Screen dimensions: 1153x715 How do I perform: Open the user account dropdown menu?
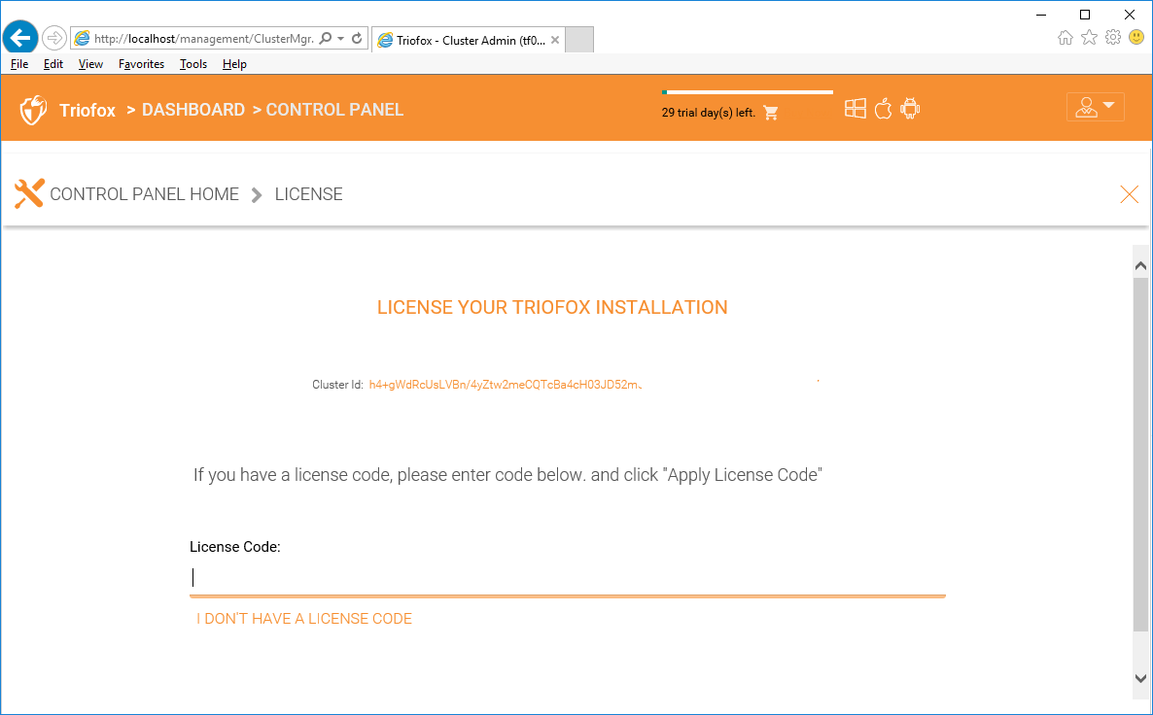coord(1095,107)
